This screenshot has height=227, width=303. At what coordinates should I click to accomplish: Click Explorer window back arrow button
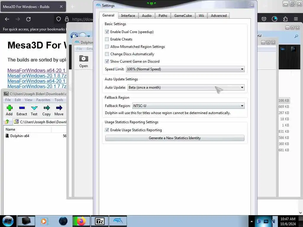pos(74,36)
